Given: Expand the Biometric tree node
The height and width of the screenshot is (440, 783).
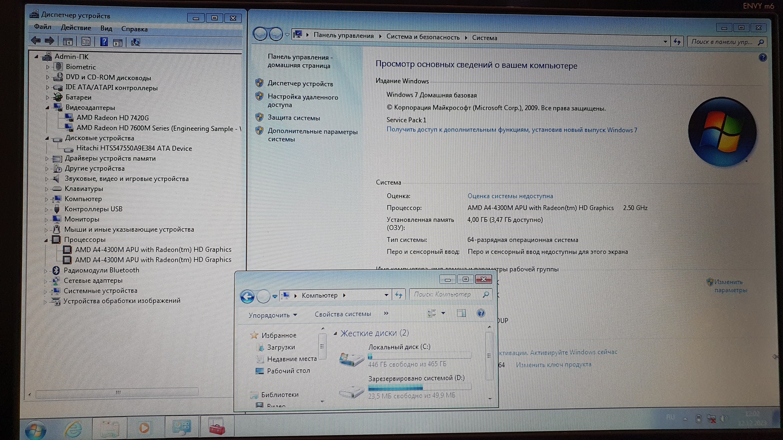Looking at the screenshot, I should point(48,67).
